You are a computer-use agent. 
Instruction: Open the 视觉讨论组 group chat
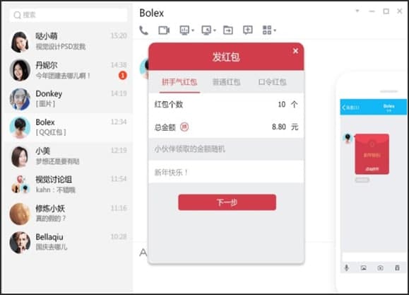click(69, 185)
